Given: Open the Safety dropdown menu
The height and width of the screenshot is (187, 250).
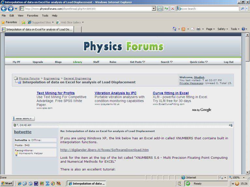Looking at the screenshot, I should [223, 29].
